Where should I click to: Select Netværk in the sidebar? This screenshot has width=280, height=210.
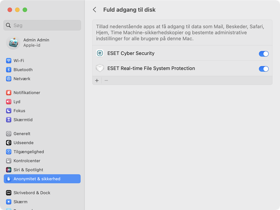42,79
